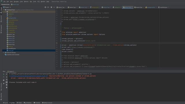Click the lesson-5 run tab in Run panel
The height and width of the screenshot is (104, 185).
click(x=11, y=71)
